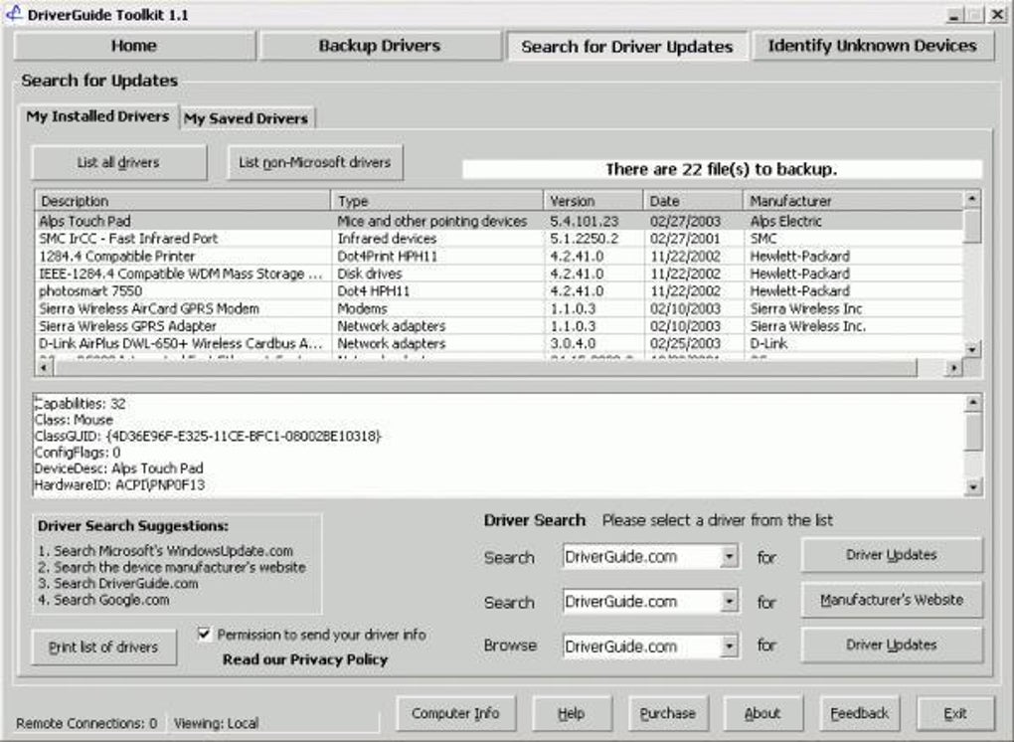Image resolution: width=1014 pixels, height=742 pixels.
Task: Select Sierra Wireless AirCard GPRS Modem row
Action: point(499,308)
